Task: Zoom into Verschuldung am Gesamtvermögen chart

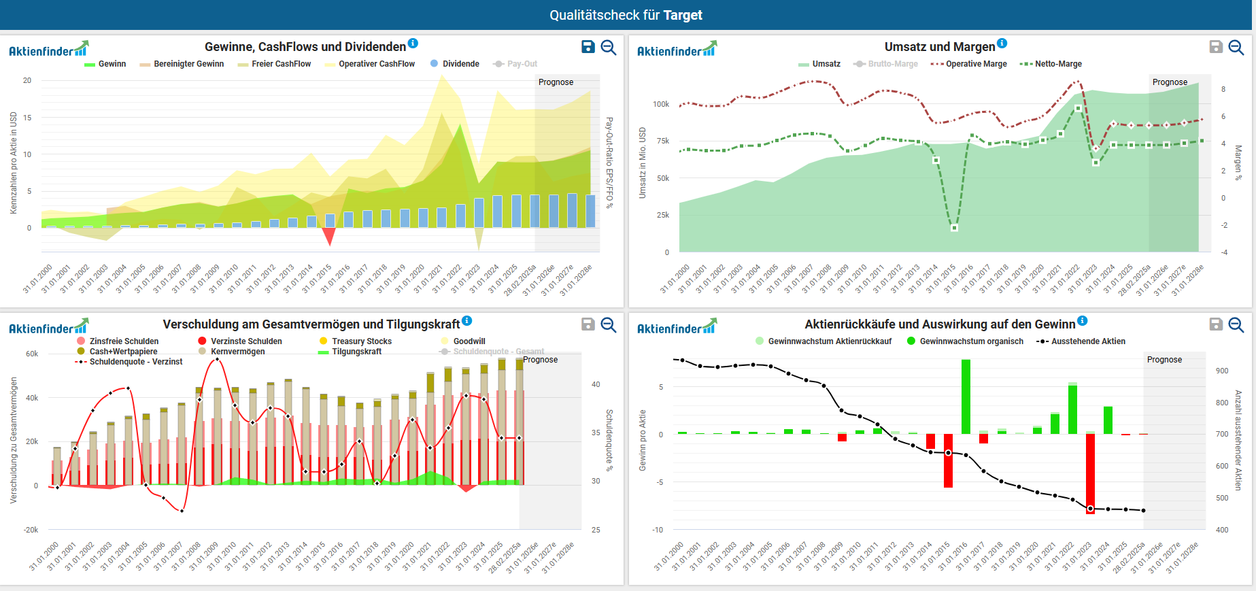Action: 609,324
